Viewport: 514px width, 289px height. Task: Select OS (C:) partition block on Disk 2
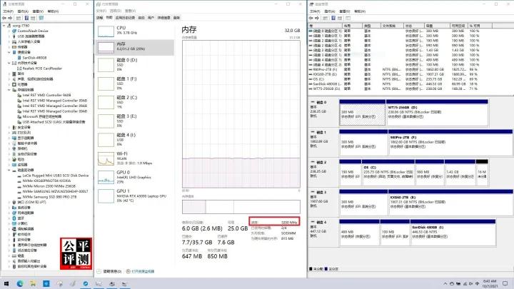pos(388,173)
